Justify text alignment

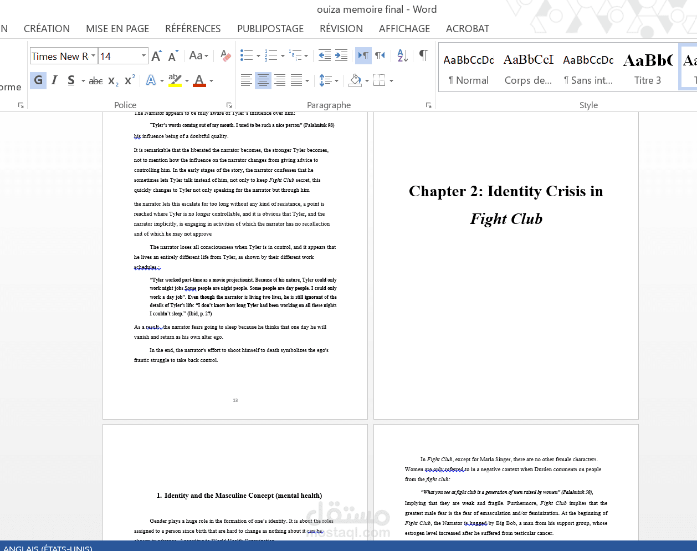[297, 80]
